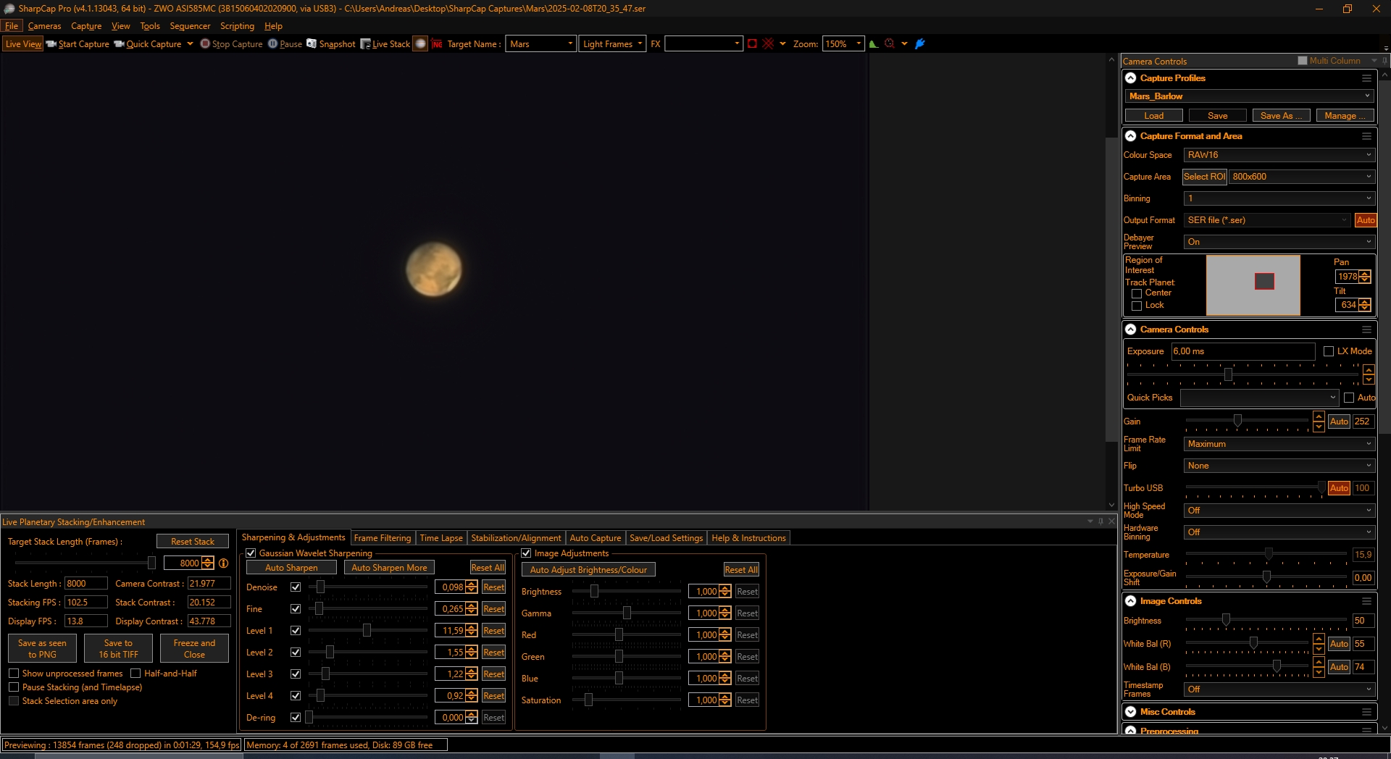Open Image Controls hamburger options menu
Image resolution: width=1391 pixels, height=759 pixels.
pos(1366,601)
